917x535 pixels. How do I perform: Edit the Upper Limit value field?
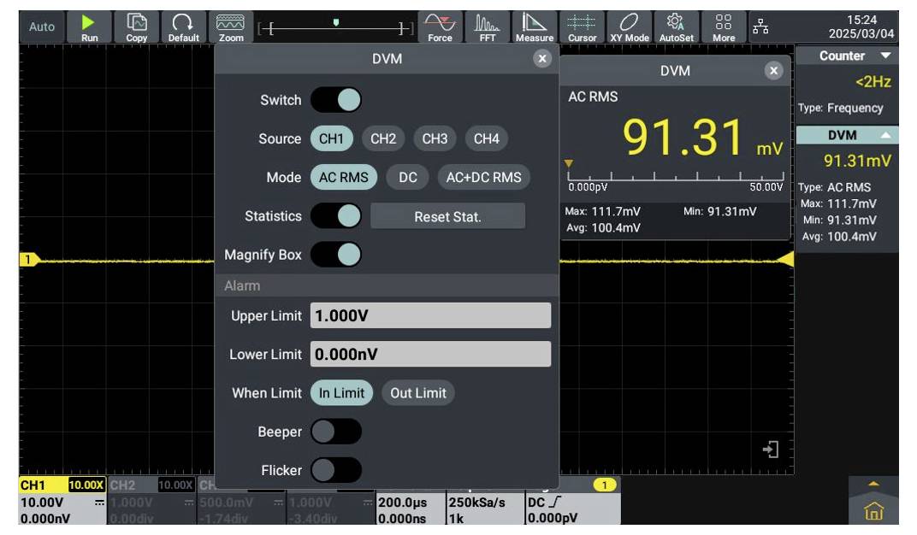(x=430, y=316)
